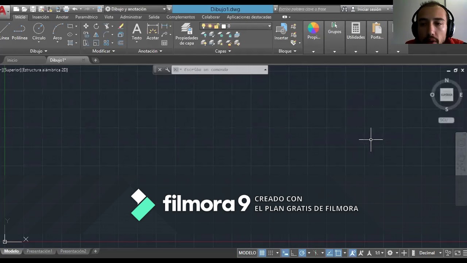This screenshot has width=467, height=263.
Task: Toggle ortho mode in status bar
Action: click(294, 253)
